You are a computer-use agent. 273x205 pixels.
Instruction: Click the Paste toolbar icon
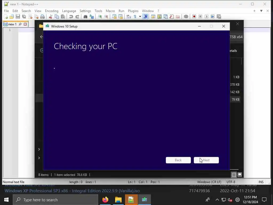pos(63,17)
